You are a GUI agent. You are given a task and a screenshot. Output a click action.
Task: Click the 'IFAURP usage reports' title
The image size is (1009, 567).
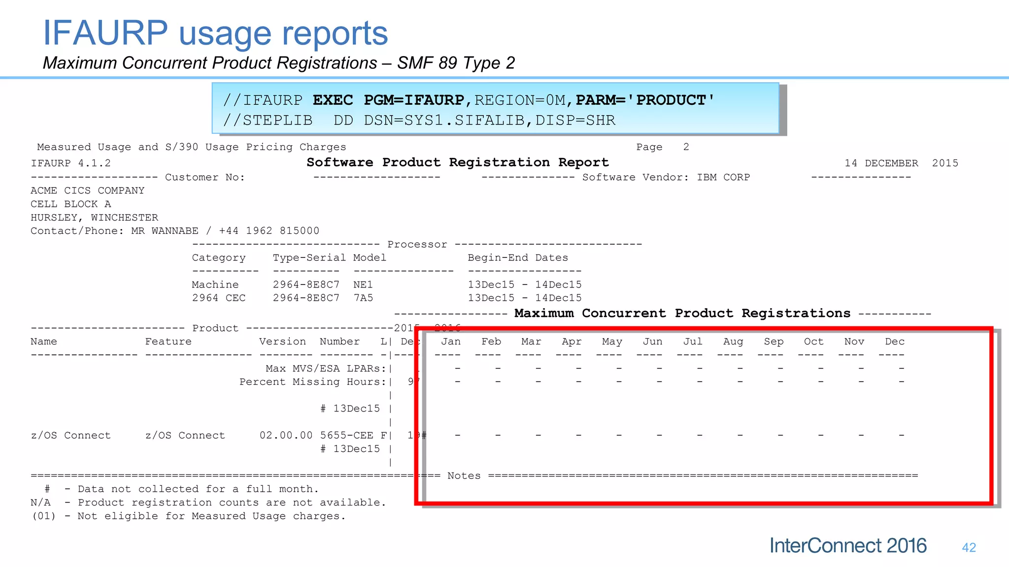tap(215, 33)
